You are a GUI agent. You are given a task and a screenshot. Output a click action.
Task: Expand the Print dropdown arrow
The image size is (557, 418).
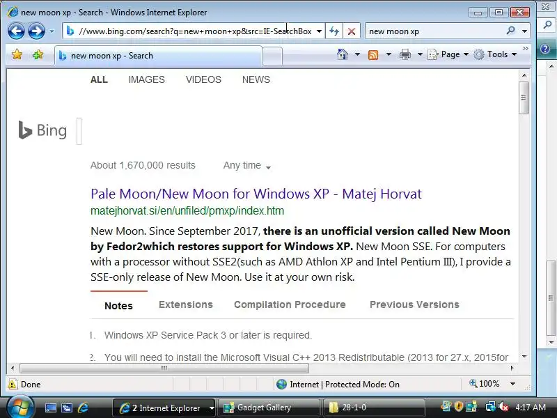click(420, 54)
